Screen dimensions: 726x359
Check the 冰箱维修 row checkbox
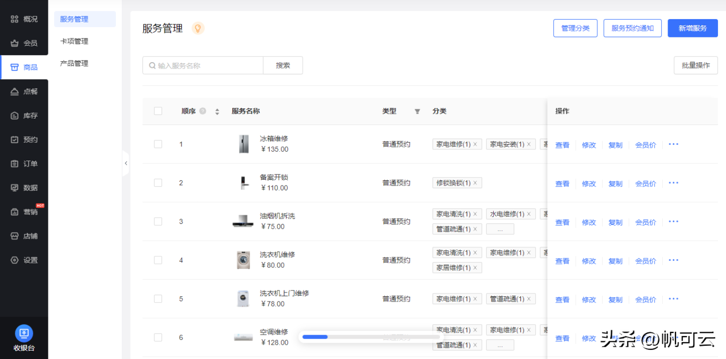[158, 144]
